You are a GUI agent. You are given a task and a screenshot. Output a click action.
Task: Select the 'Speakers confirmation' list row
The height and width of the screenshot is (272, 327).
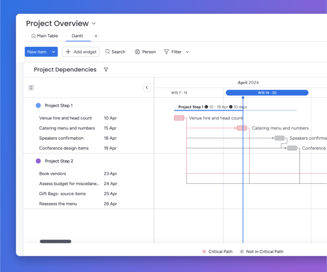pyautogui.click(x=89, y=138)
